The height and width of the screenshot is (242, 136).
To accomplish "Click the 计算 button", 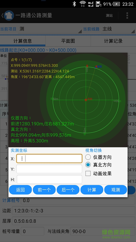I will [x=92, y=190].
